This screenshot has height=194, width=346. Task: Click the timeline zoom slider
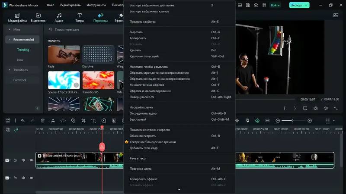pyautogui.click(x=293, y=121)
